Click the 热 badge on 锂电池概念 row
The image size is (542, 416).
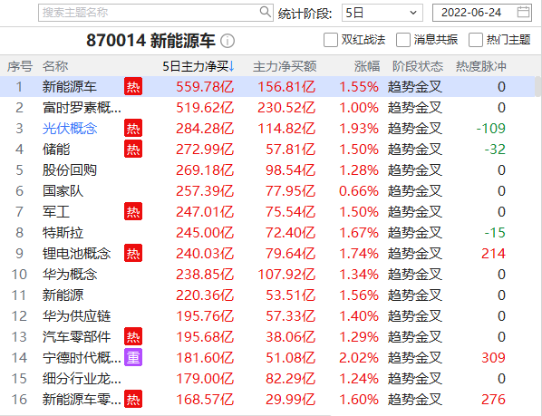click(x=133, y=253)
